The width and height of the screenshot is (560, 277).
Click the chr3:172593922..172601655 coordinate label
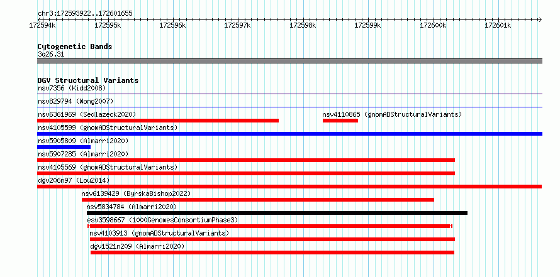(x=85, y=14)
